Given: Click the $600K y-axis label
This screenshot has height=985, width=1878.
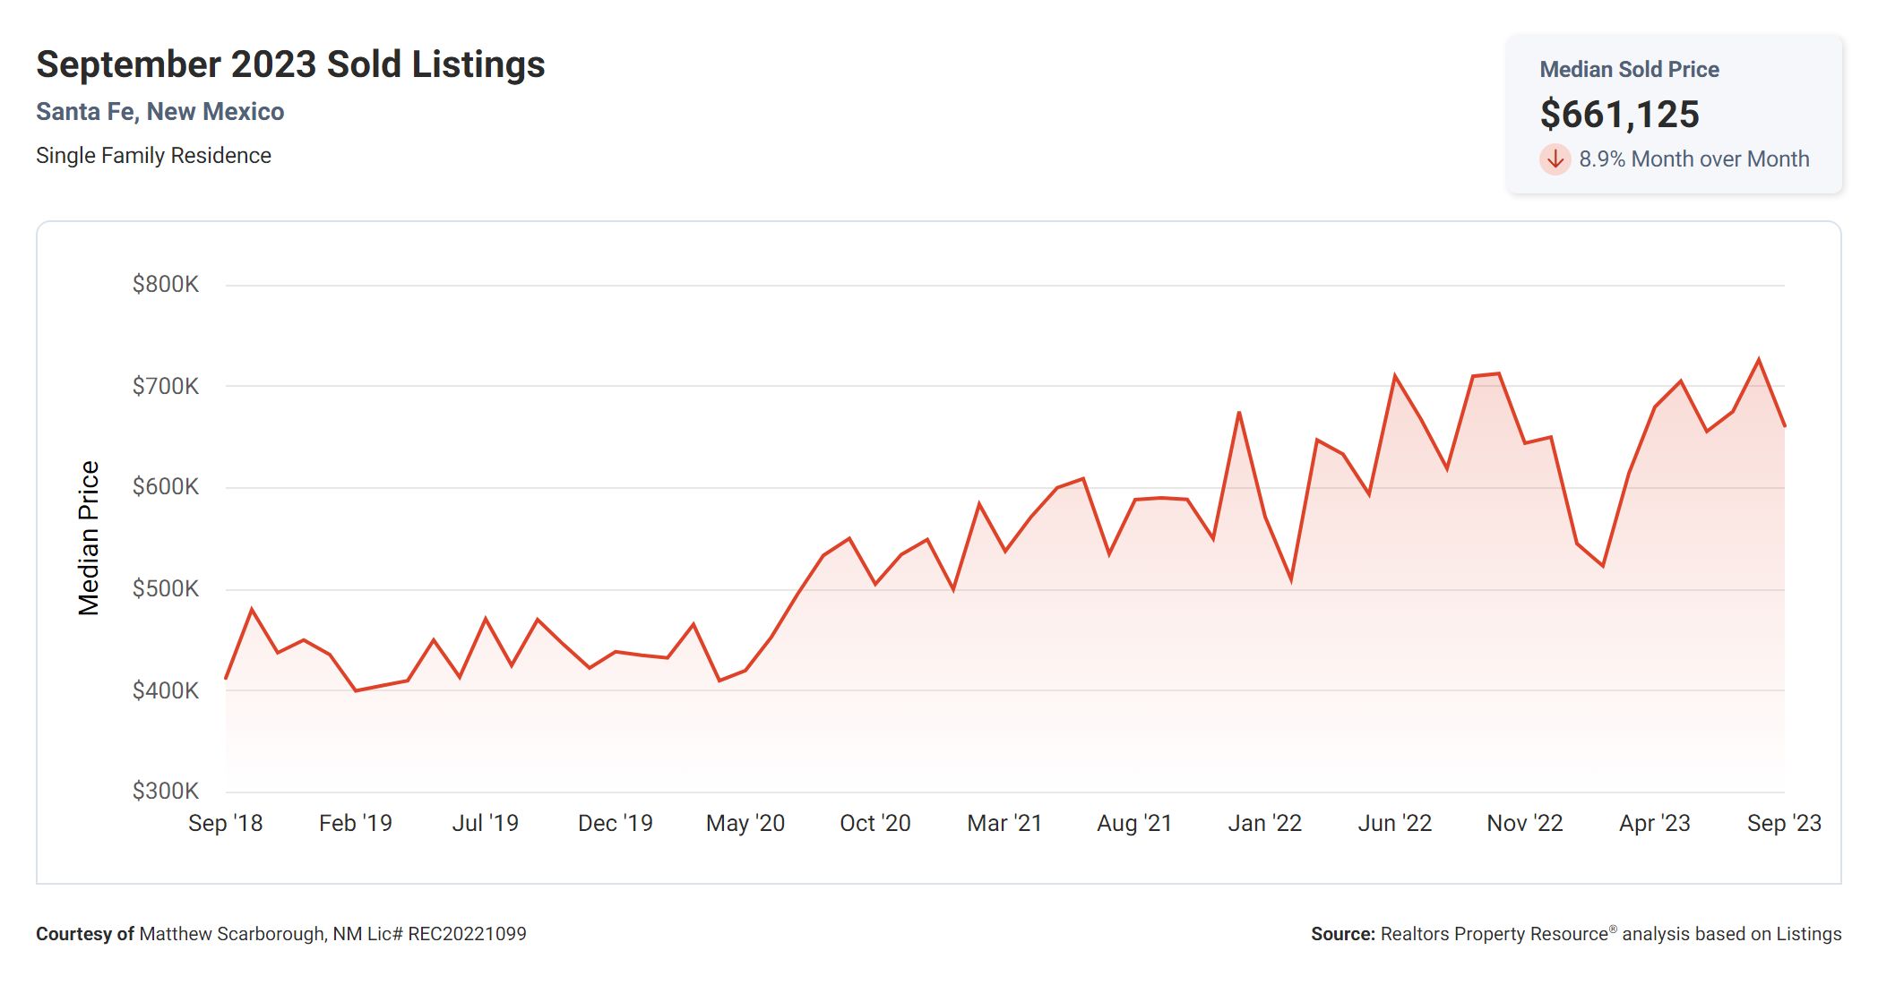Looking at the screenshot, I should pos(166,487).
